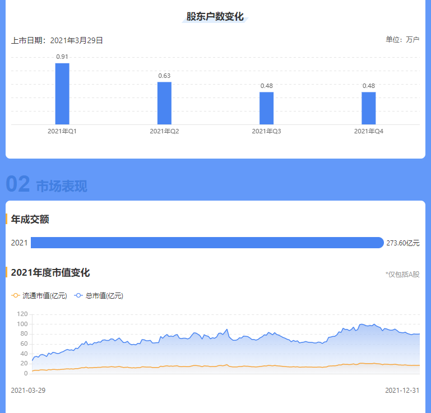Click the *仅包括A股 note
Viewport: 431px width, 413px height.
(x=402, y=275)
